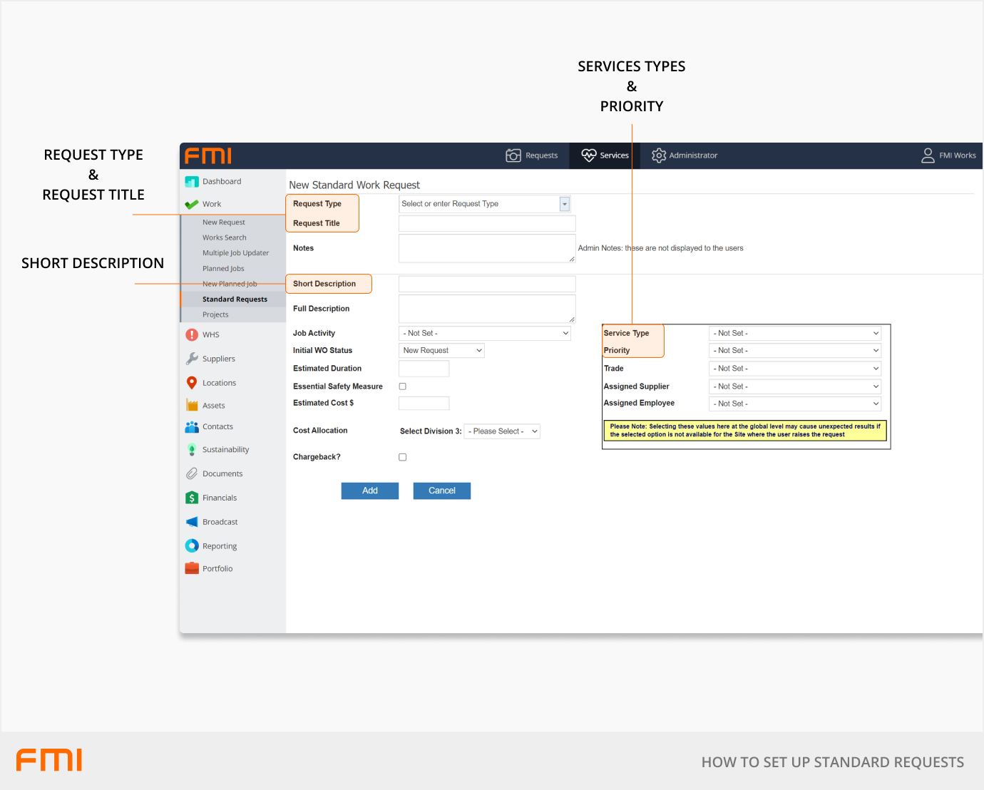
Task: Open the Administrator top menu
Action: [x=685, y=155]
